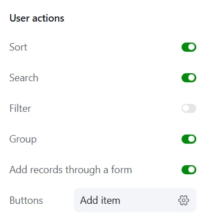Switch off the Group toggle
The image size is (207, 218).
pyautogui.click(x=189, y=139)
